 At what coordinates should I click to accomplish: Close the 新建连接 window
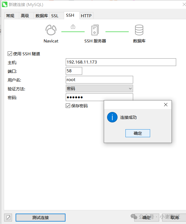click(x=184, y=5)
